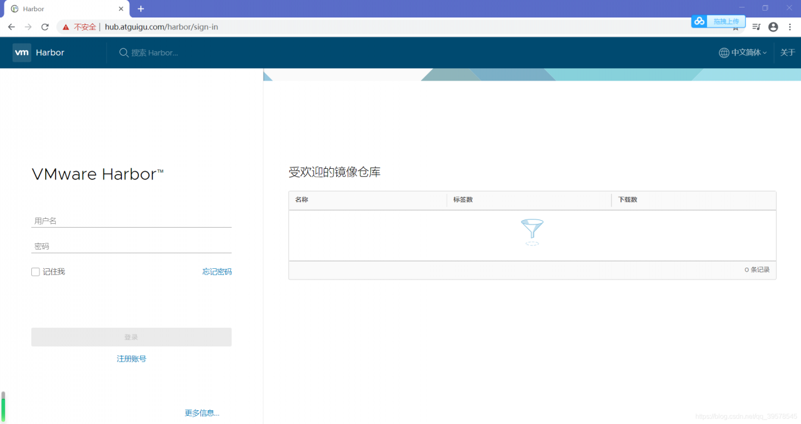Click the 不安全 not-secure label

[85, 27]
